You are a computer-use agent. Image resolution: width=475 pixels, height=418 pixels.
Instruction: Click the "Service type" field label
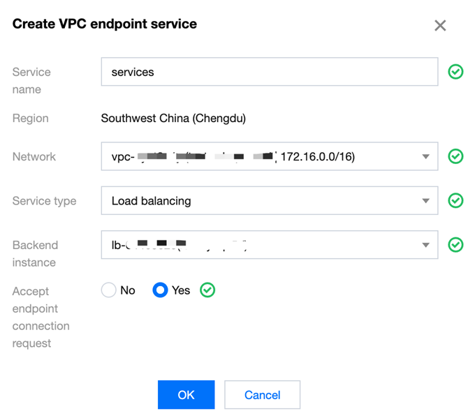pos(44,201)
